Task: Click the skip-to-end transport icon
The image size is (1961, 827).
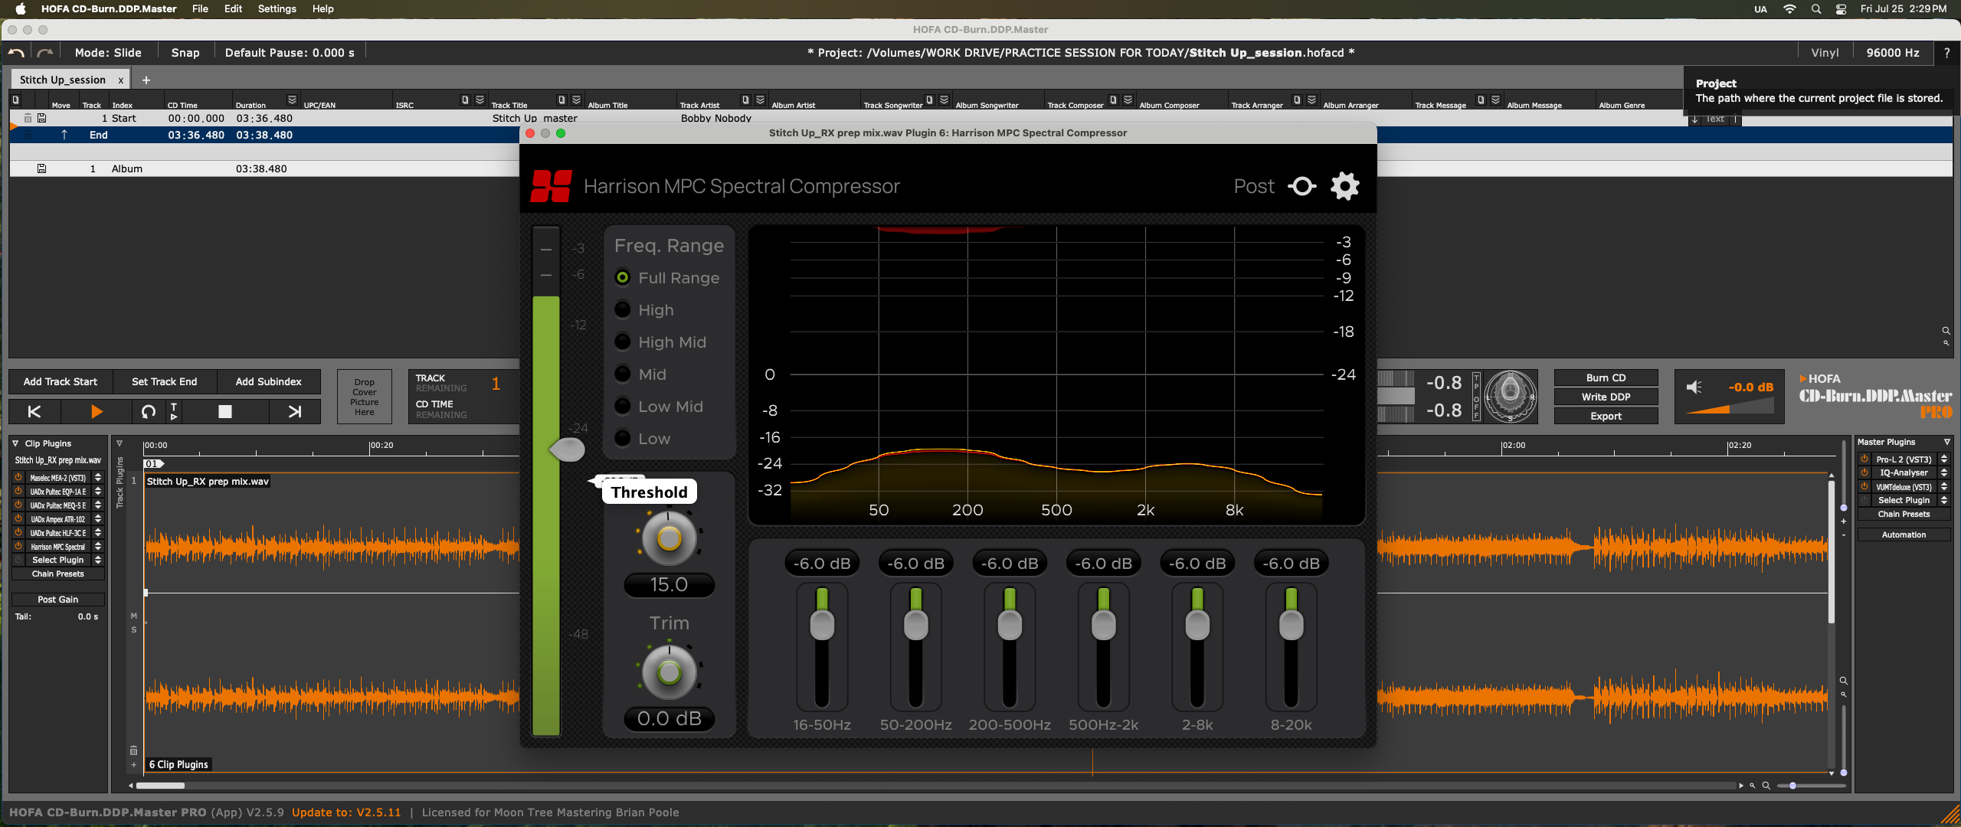Action: pos(294,411)
